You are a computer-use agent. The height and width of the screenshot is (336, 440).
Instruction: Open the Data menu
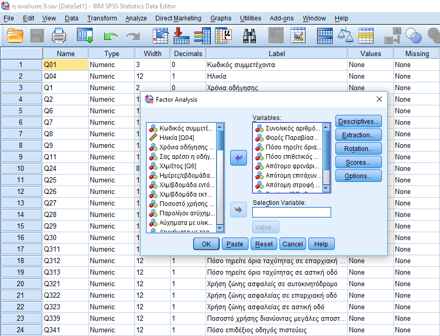pos(72,18)
